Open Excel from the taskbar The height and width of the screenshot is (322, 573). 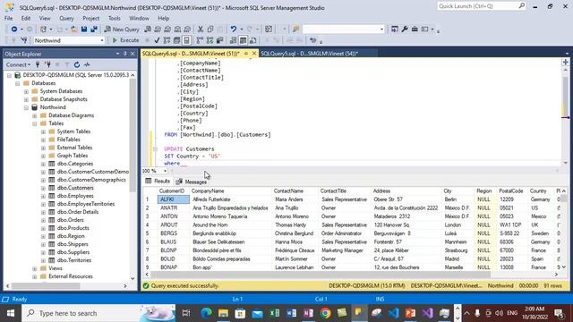(x=274, y=313)
